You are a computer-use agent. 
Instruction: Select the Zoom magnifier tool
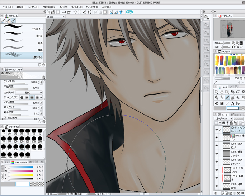216,92
